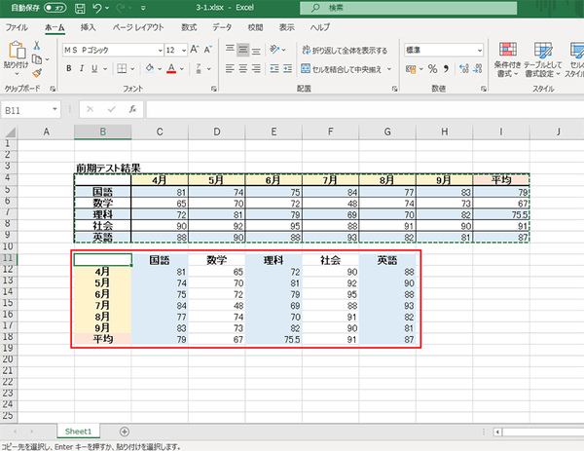Toggle Italic formatting
The height and width of the screenshot is (451, 584).
point(83,69)
